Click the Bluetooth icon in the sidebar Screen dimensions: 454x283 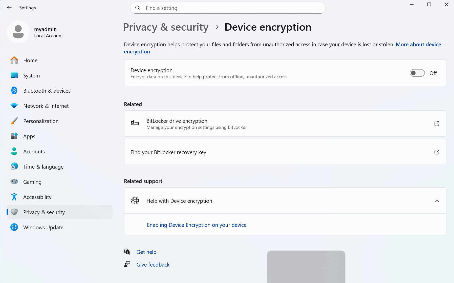(14, 91)
